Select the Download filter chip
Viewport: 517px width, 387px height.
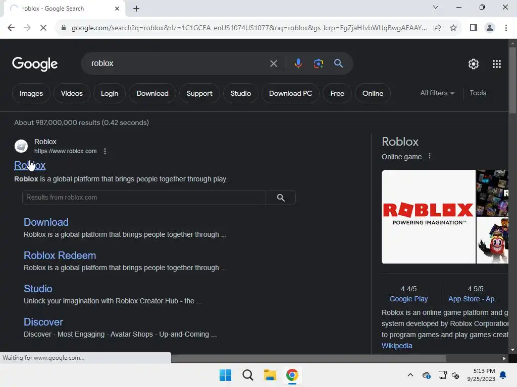[x=152, y=93]
